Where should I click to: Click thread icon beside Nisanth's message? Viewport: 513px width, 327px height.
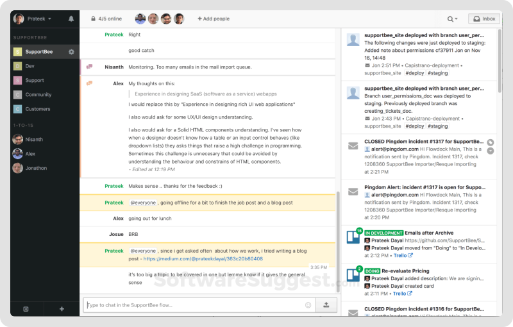coord(89,67)
